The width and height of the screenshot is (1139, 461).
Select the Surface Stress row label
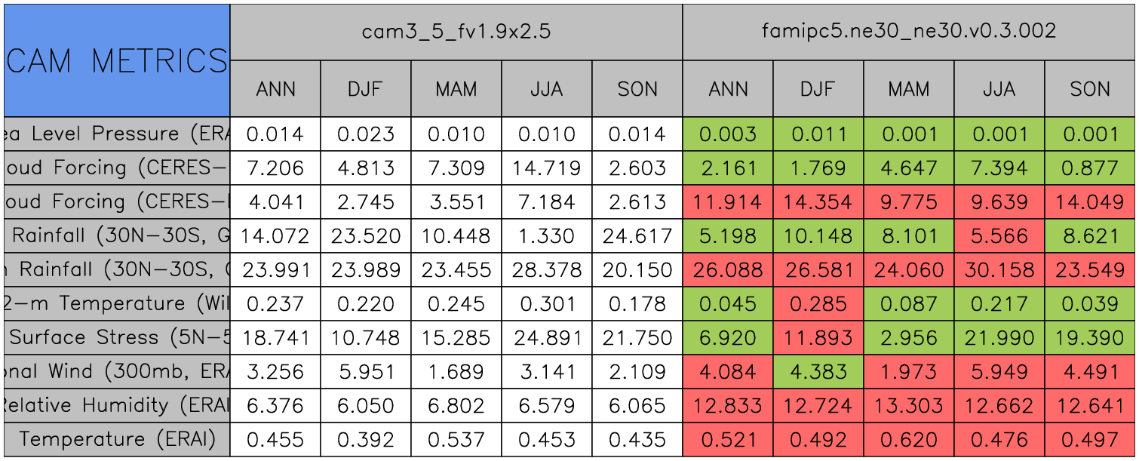(x=117, y=337)
